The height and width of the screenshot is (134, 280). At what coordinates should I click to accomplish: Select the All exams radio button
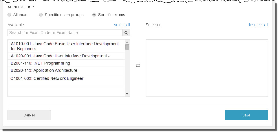[x=9, y=15]
